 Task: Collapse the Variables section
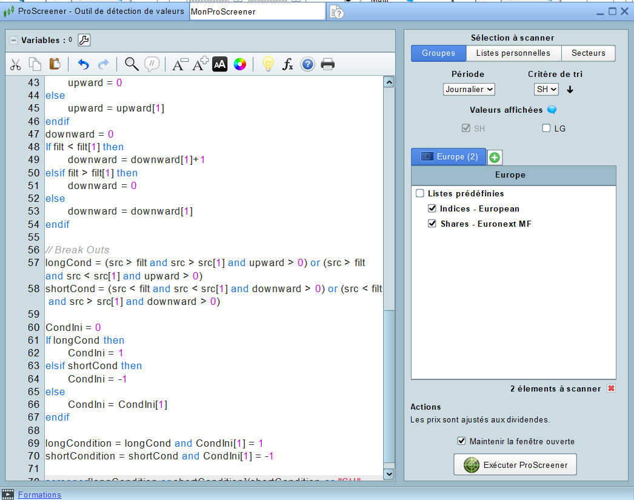[x=13, y=40]
